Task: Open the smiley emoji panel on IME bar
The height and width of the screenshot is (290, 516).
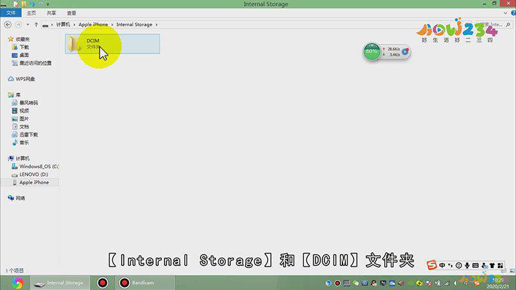Action: [459, 266]
